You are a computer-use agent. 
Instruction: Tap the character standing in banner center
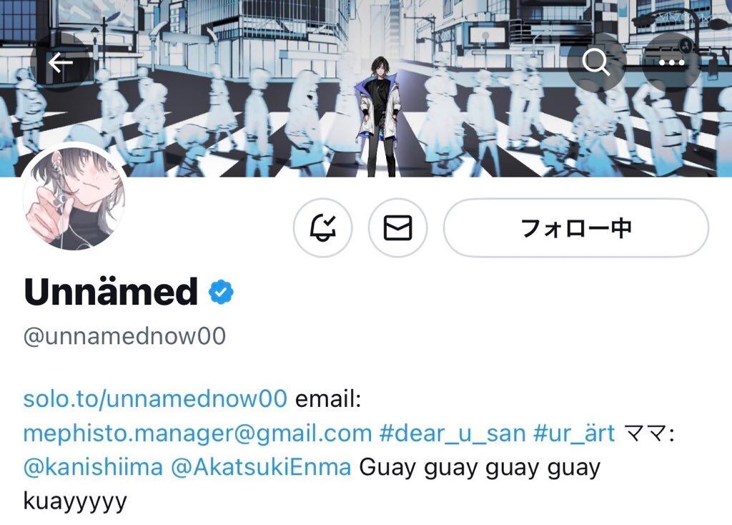(380, 117)
